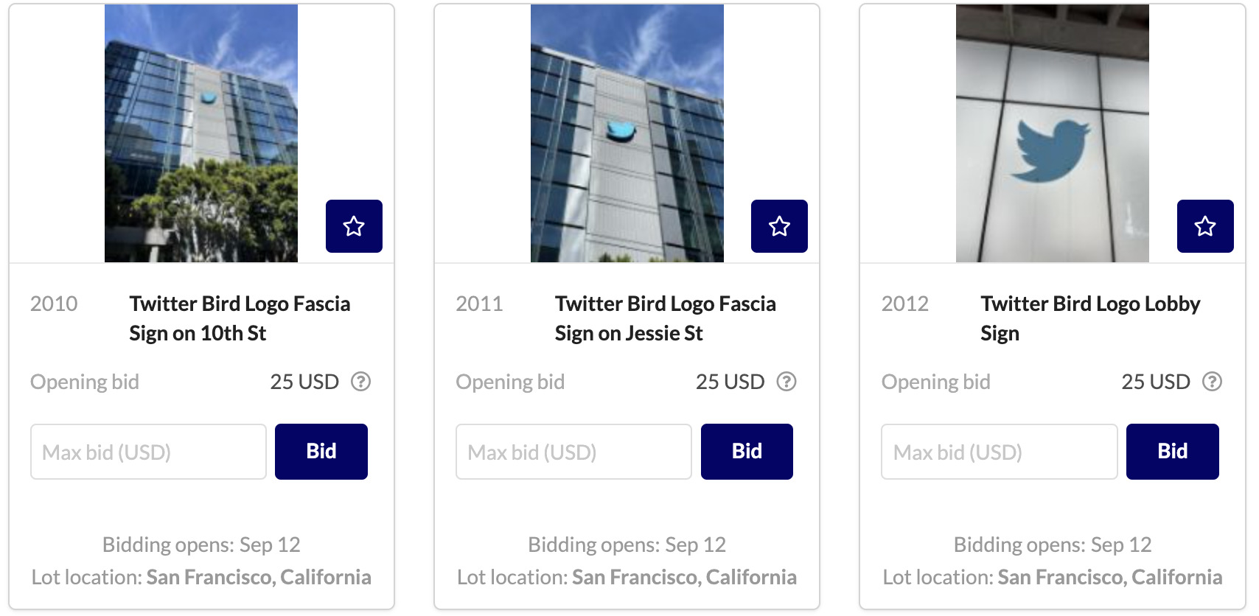The image size is (1259, 616).
Task: Focus Max bid field for lot 2012
Action: (x=1000, y=452)
